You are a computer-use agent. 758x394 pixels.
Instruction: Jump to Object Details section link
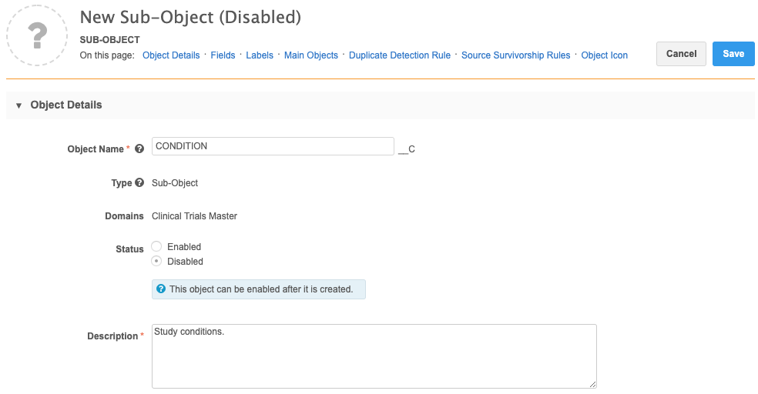pos(171,55)
